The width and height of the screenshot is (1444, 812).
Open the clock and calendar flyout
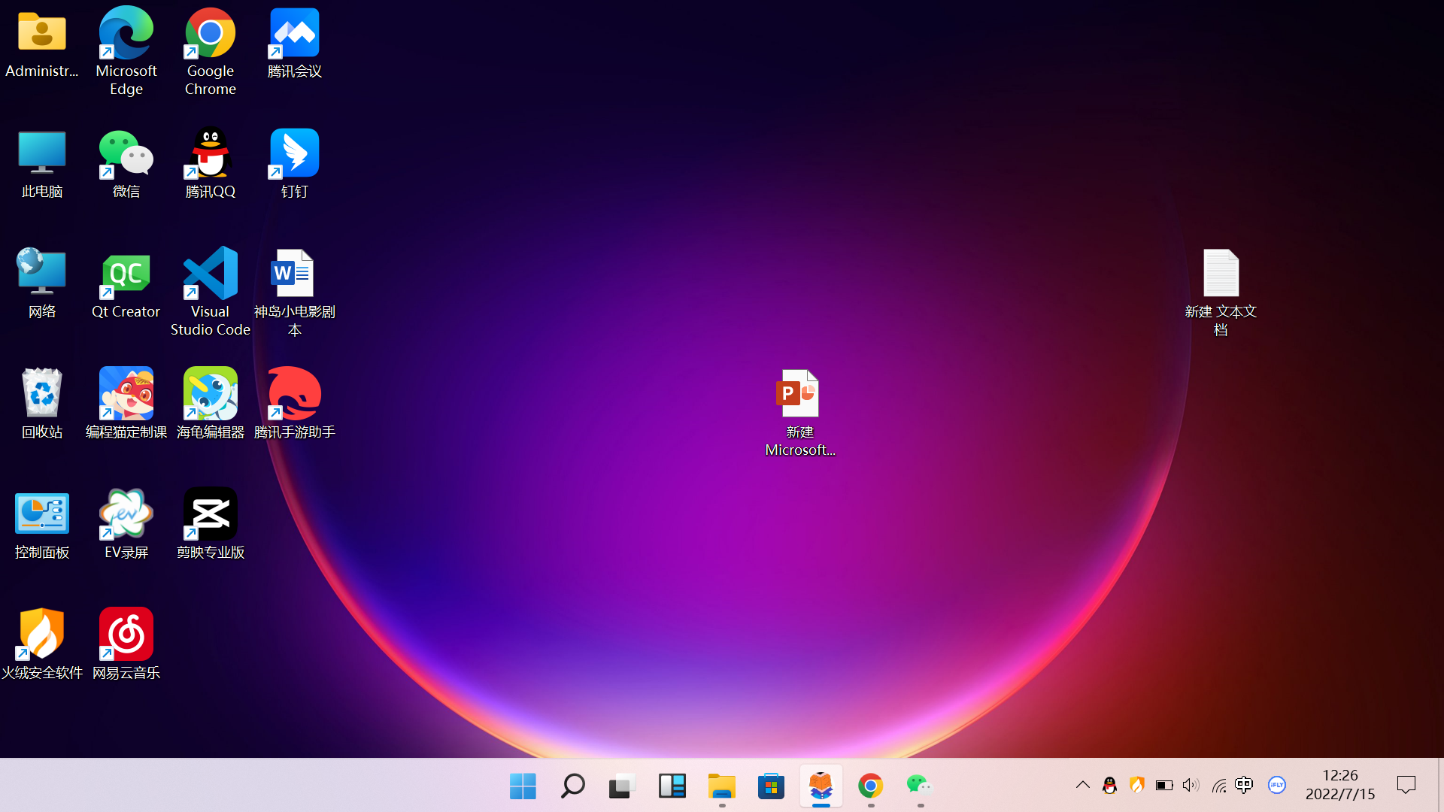[1340, 785]
